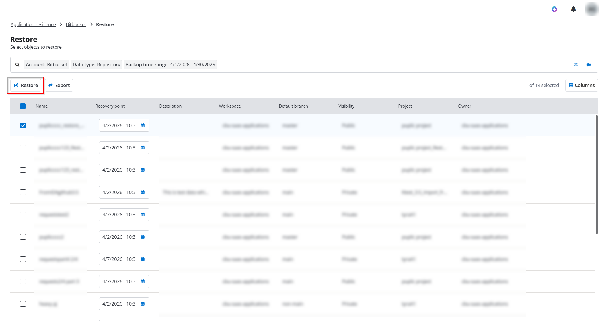
Task: Go to Application resilience breadcrumb
Action: pos(33,24)
